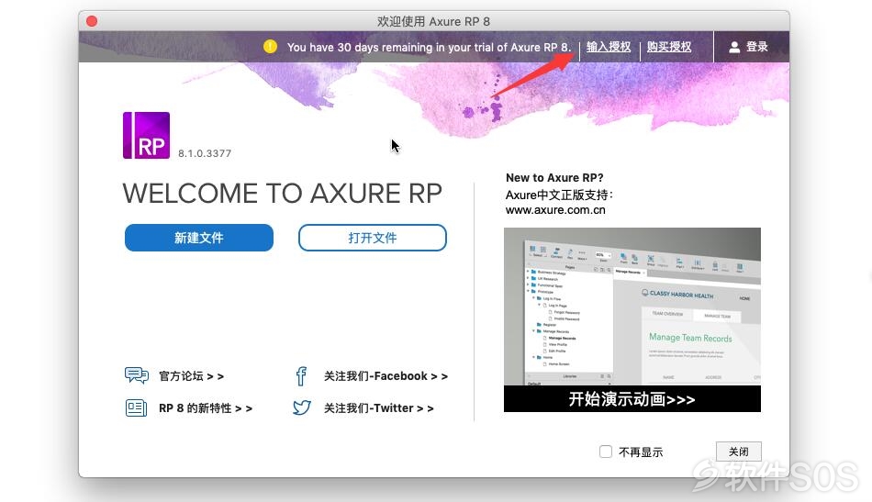Open RP 8 的新特性 link

[x=206, y=408]
